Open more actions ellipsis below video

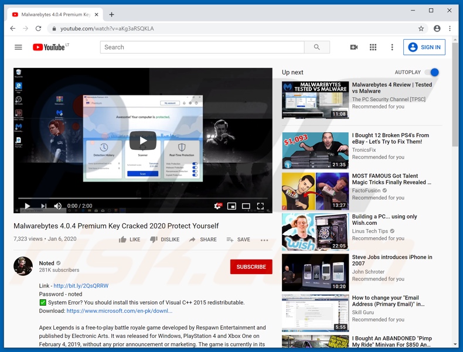(x=264, y=240)
